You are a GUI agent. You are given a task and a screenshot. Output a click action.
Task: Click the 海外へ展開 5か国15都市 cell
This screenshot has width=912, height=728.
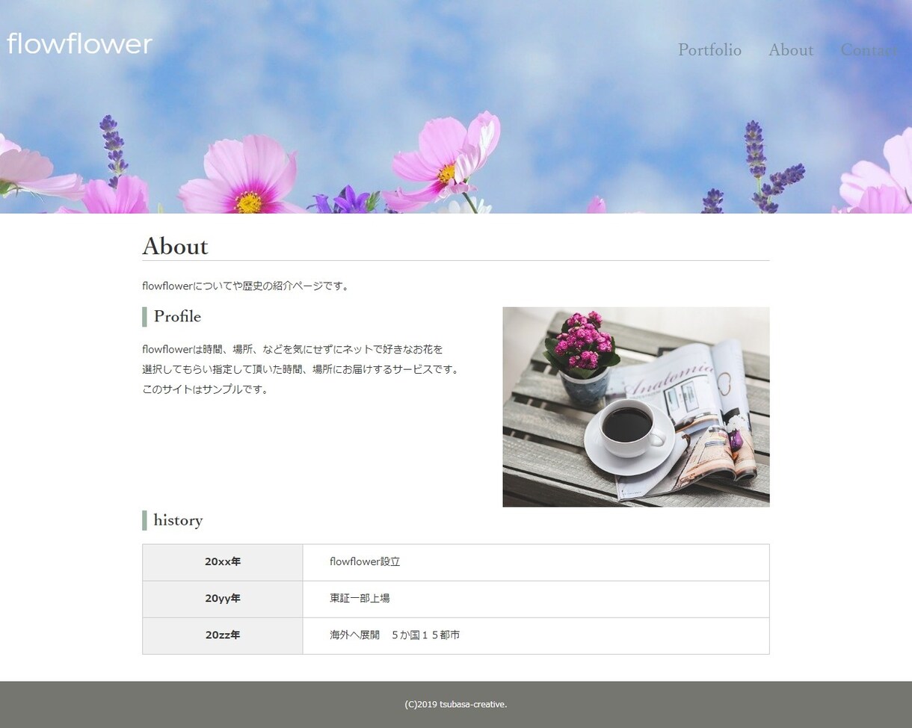(536, 635)
